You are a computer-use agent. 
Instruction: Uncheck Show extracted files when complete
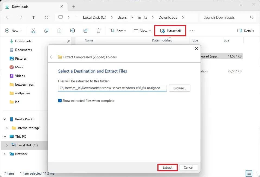(60, 101)
